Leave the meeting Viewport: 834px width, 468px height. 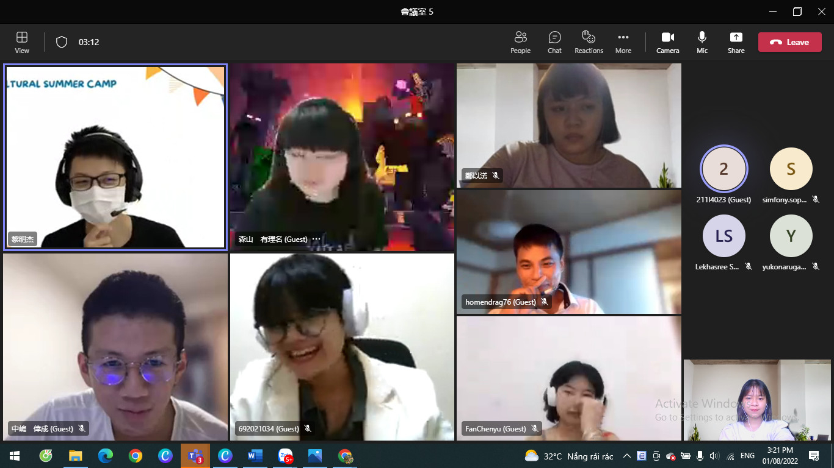(791, 42)
